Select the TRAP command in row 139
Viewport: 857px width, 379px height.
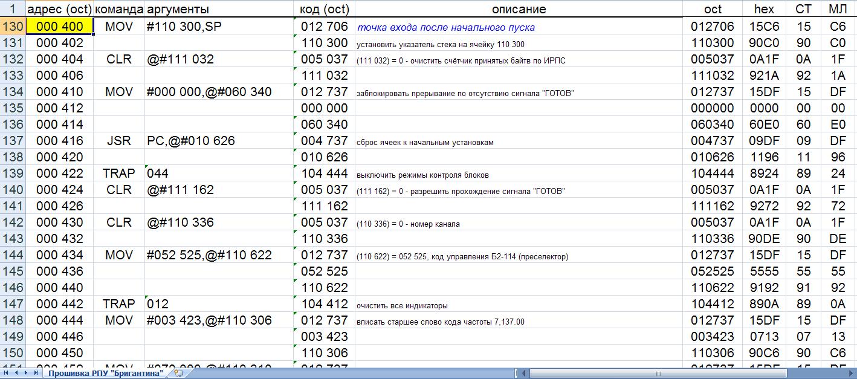(119, 173)
